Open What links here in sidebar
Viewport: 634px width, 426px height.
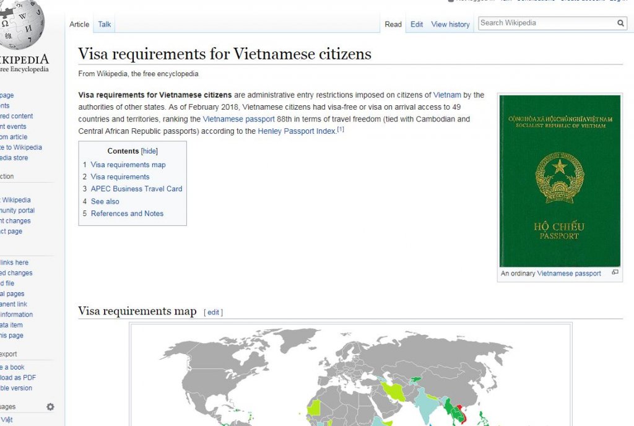coord(14,263)
